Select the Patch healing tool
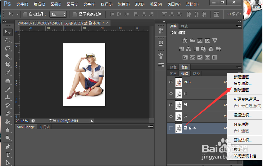This screenshot has width=263, height=166. click(7, 81)
